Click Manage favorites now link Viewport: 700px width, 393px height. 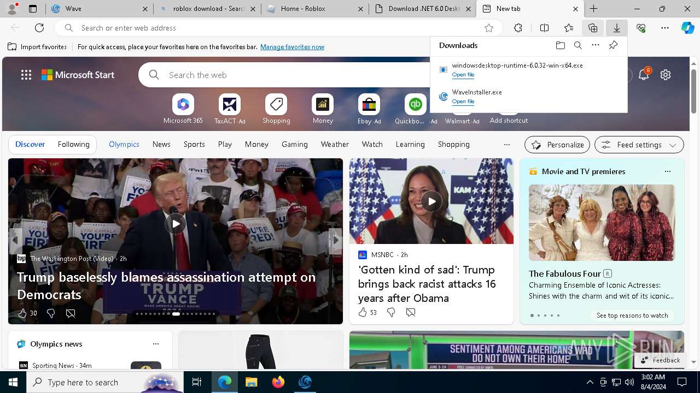pyautogui.click(x=292, y=47)
